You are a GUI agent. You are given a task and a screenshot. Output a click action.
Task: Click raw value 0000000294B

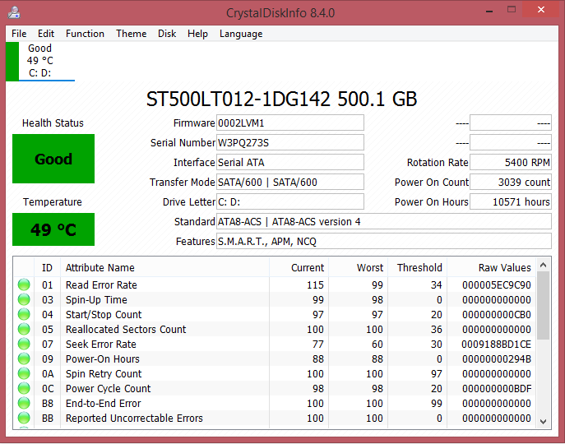(x=496, y=358)
